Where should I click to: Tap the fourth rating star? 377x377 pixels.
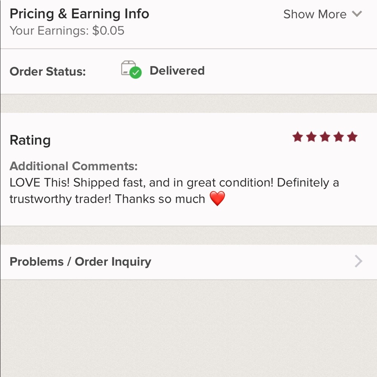coord(339,137)
